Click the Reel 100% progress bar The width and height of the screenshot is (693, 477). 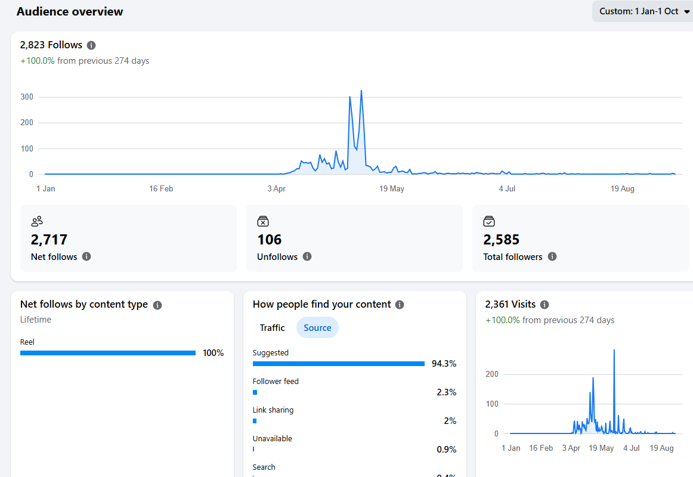tap(108, 353)
